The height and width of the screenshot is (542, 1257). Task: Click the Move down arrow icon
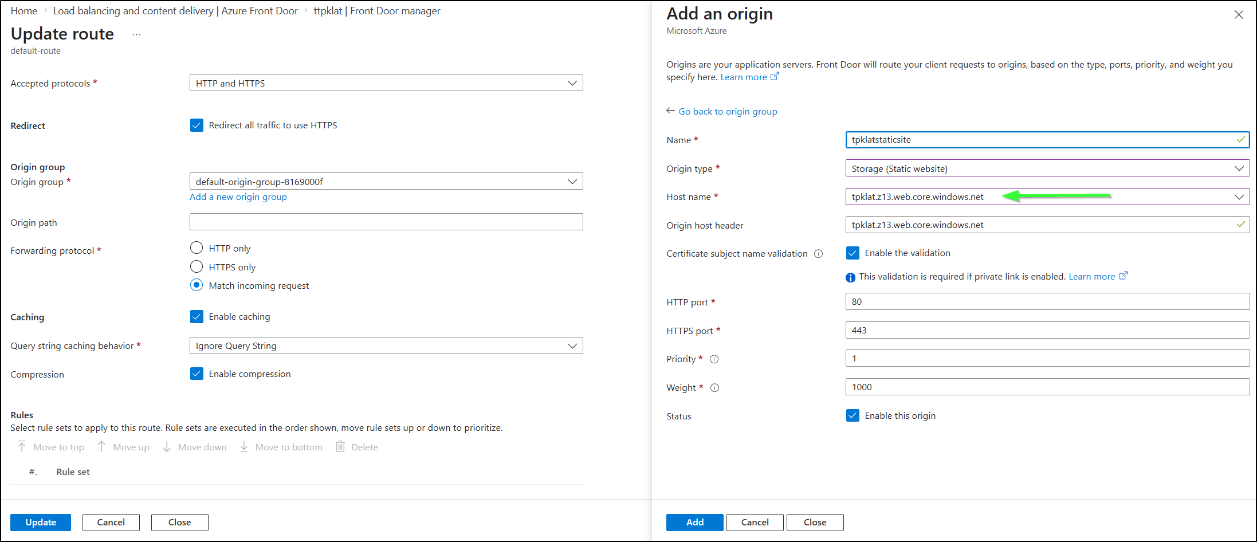[x=167, y=447]
